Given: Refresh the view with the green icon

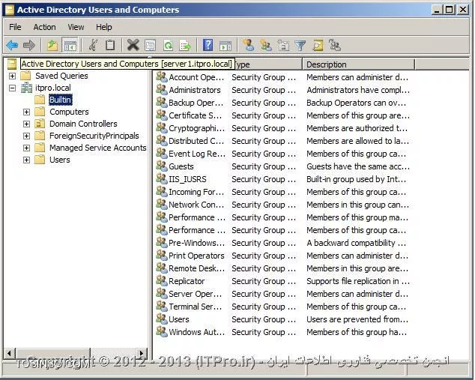Looking at the screenshot, I should (x=168, y=46).
